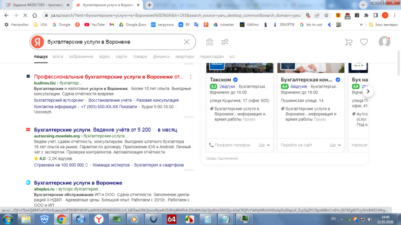Click Команда экспертов sitelink
This screenshot has width=401, height=225.
point(111,165)
